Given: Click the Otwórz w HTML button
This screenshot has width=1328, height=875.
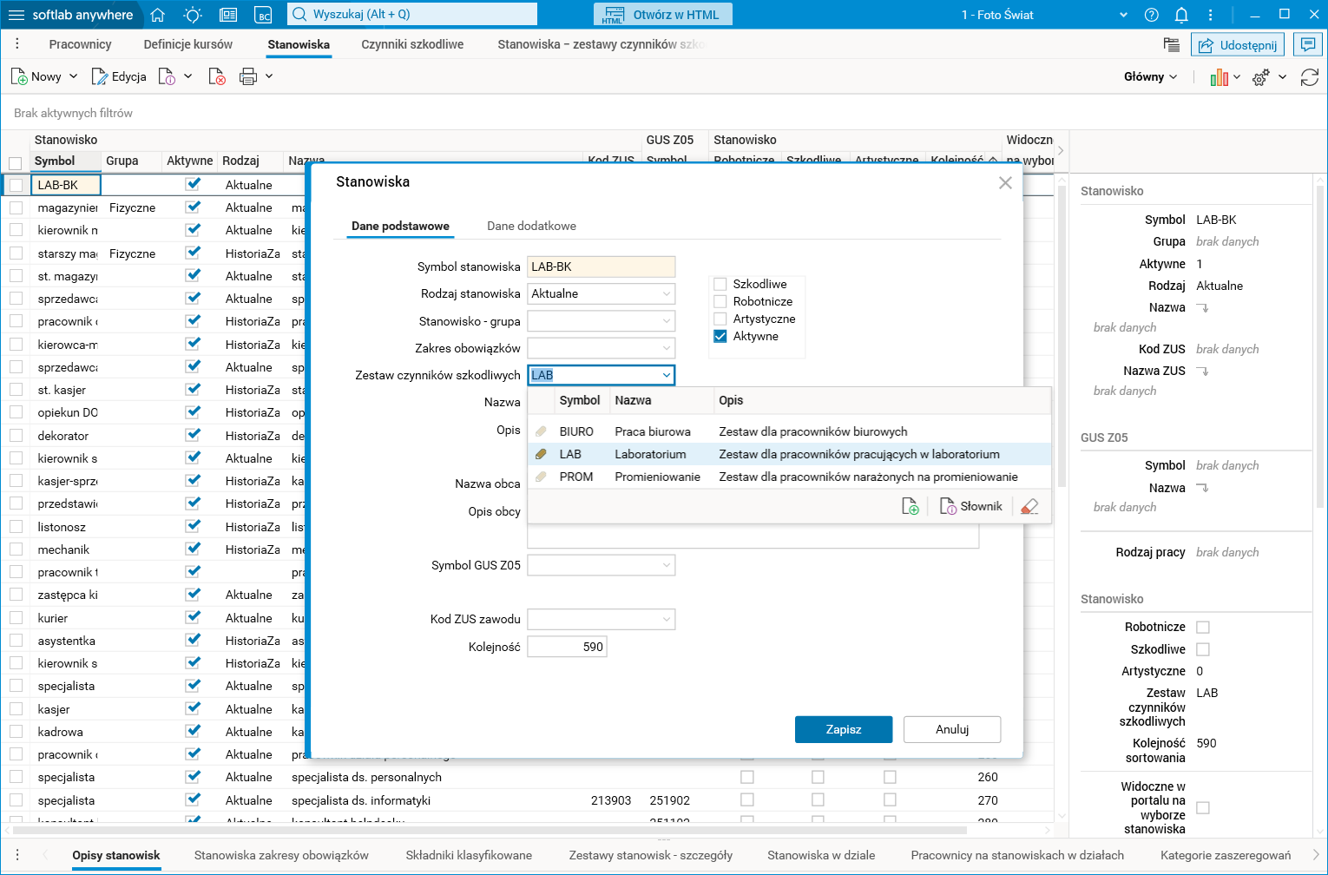Looking at the screenshot, I should coord(663,15).
